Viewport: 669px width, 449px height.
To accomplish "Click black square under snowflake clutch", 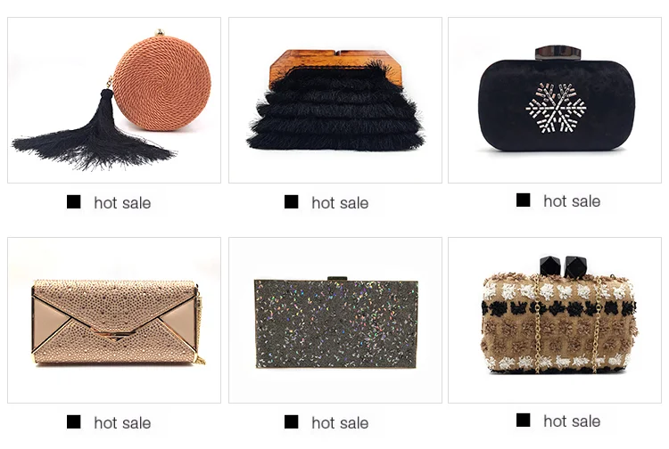I will [x=523, y=200].
